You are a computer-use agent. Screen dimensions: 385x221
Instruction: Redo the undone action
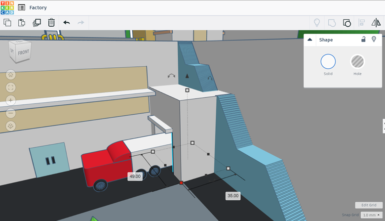pos(81,23)
